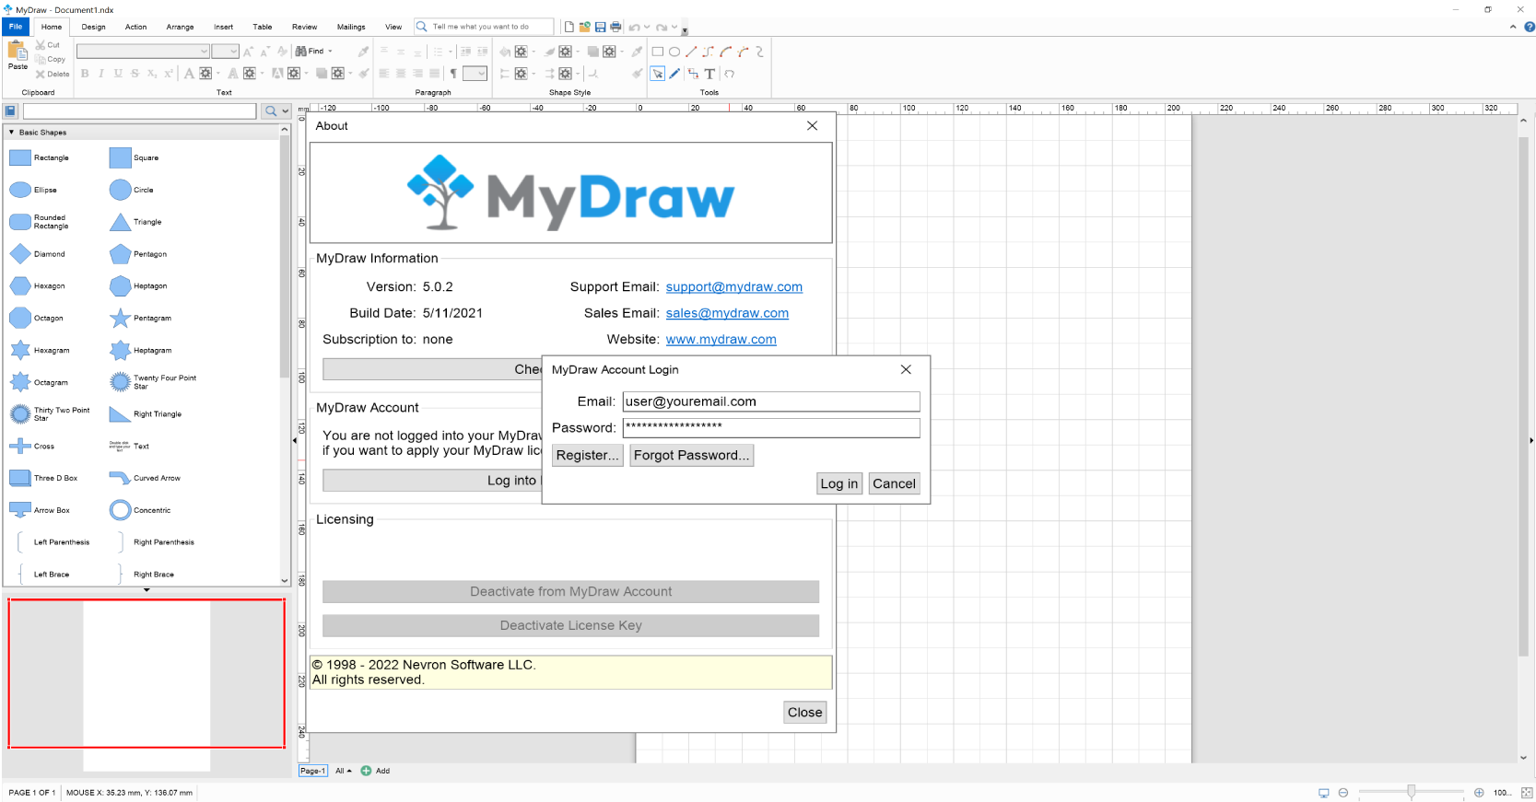Collapse the Basic Shapes library section

(11, 133)
